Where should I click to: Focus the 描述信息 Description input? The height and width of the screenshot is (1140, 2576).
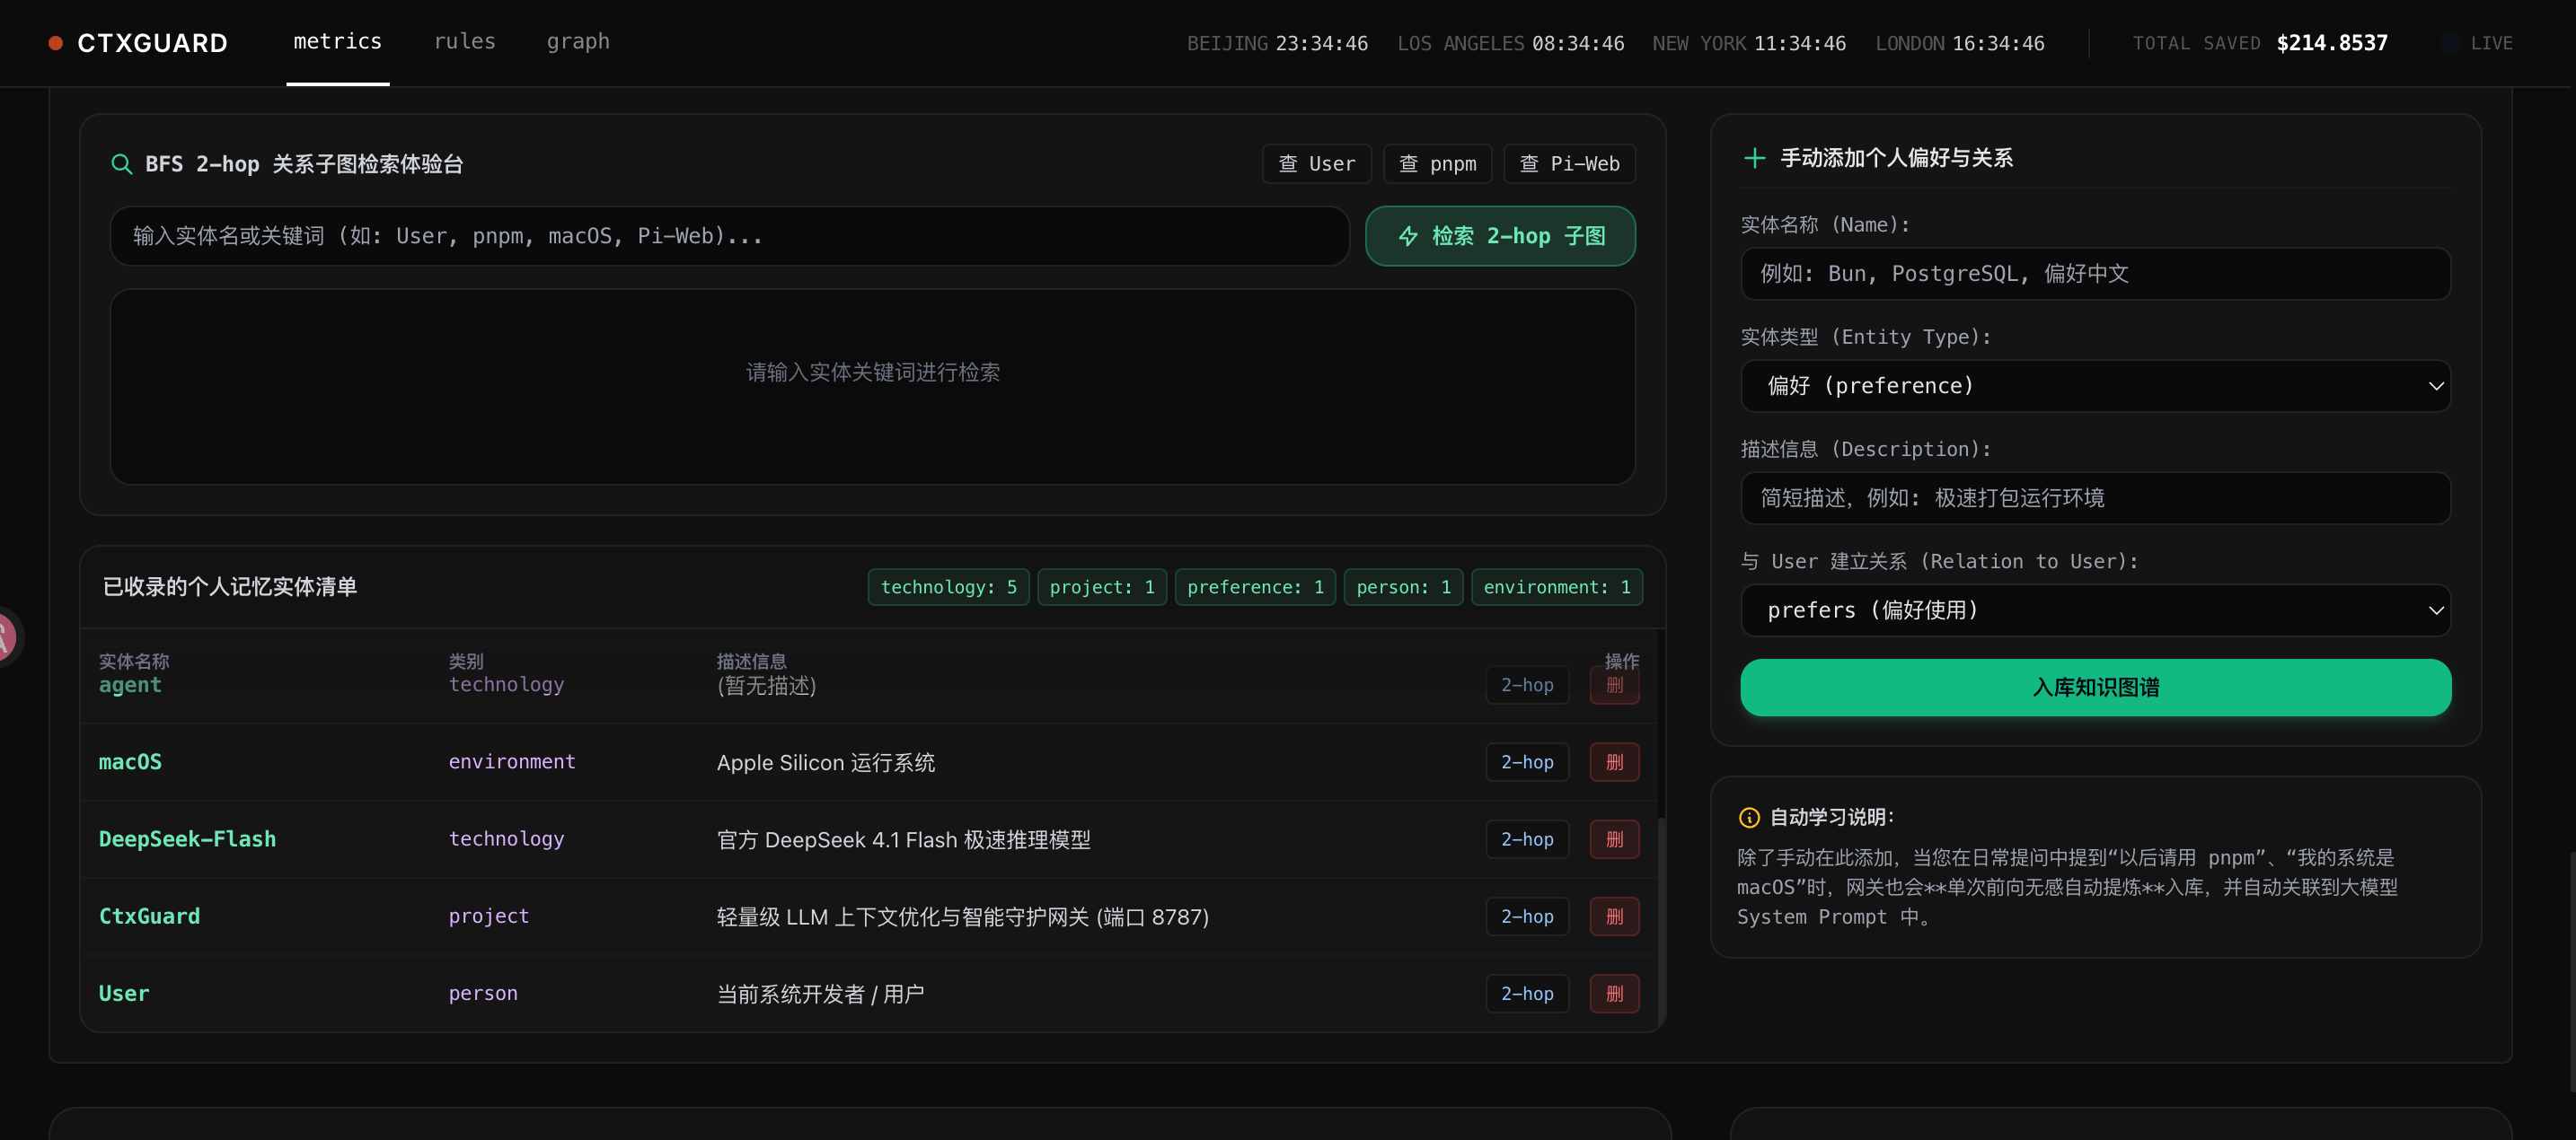pyautogui.click(x=2095, y=497)
